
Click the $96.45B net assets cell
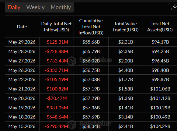(x=160, y=61)
